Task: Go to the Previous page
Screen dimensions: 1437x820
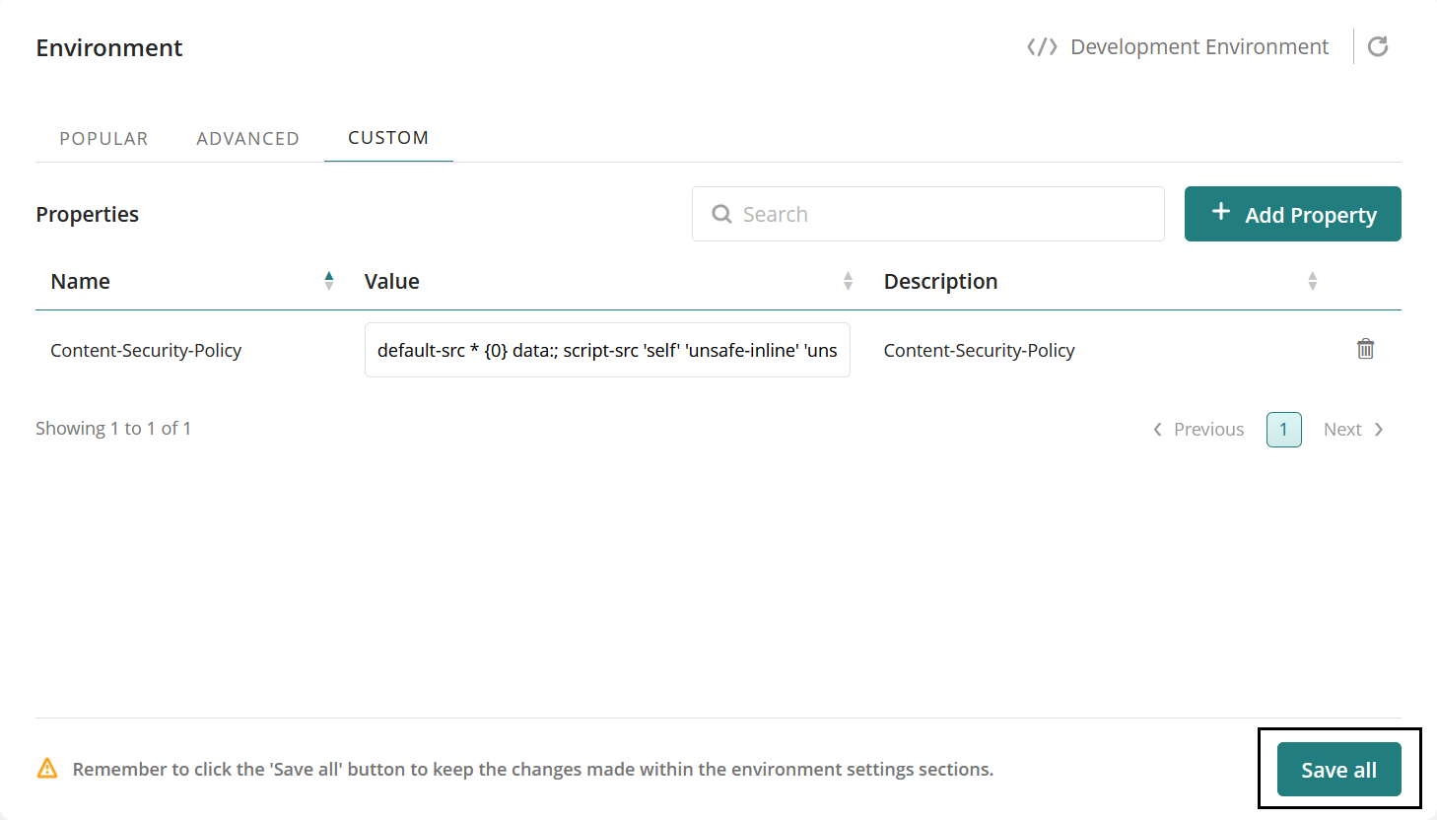Action: click(1198, 430)
